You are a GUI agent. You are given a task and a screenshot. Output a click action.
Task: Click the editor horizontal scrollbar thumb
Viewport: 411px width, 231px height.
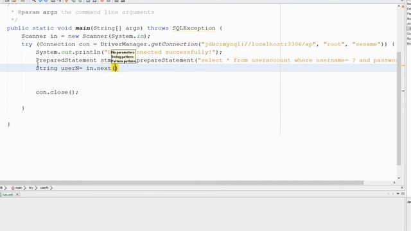(182, 182)
